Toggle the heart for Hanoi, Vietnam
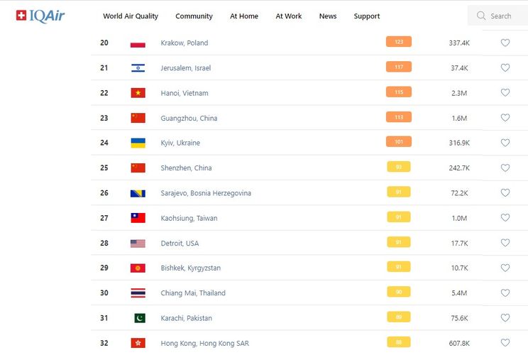The height and width of the screenshot is (355, 528). [x=505, y=92]
